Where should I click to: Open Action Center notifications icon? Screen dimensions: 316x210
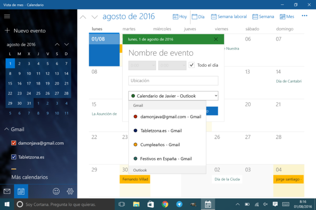(x=275, y=204)
